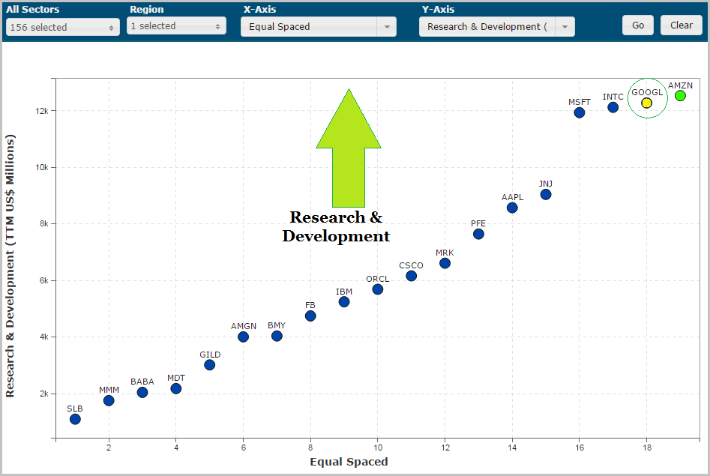Click the AAPL ticker label
This screenshot has width=710, height=476.
(512, 197)
